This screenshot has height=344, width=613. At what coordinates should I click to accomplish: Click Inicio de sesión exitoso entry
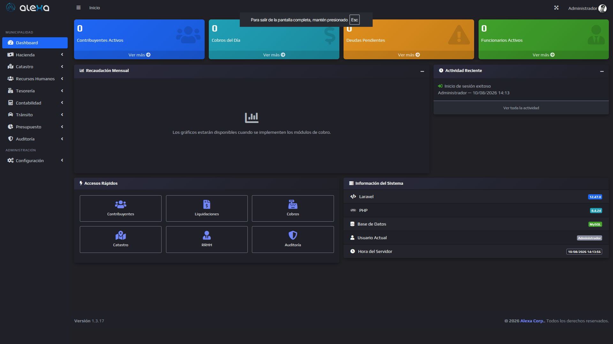[467, 86]
